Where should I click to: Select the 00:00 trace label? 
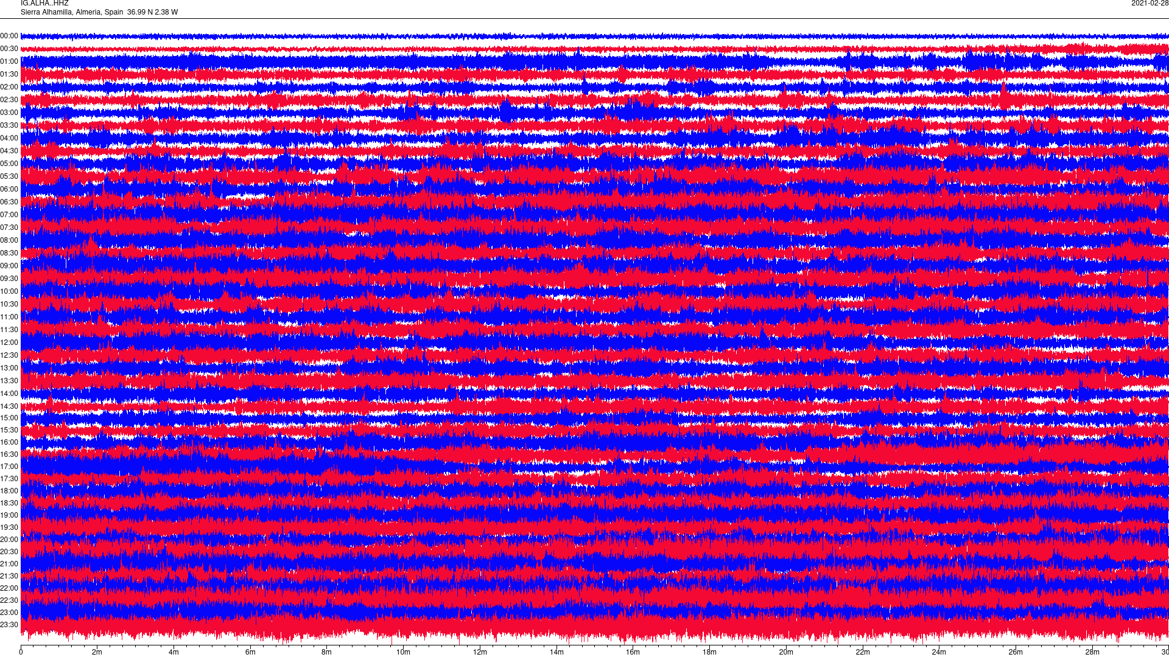(9, 36)
